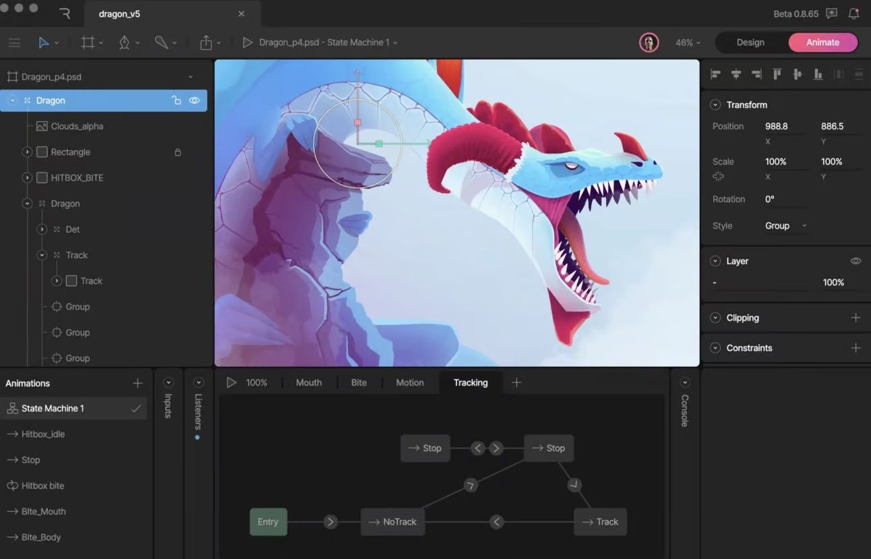Open the Dragon_p4.psd - State Machine 1 dropdown
The height and width of the screenshot is (559, 871).
328,42
